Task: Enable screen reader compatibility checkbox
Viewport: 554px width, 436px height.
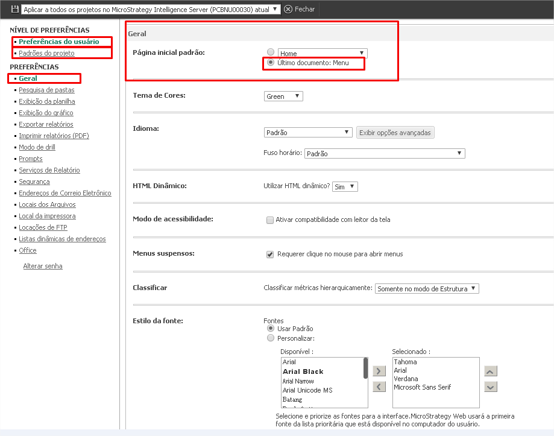Action: [x=270, y=220]
